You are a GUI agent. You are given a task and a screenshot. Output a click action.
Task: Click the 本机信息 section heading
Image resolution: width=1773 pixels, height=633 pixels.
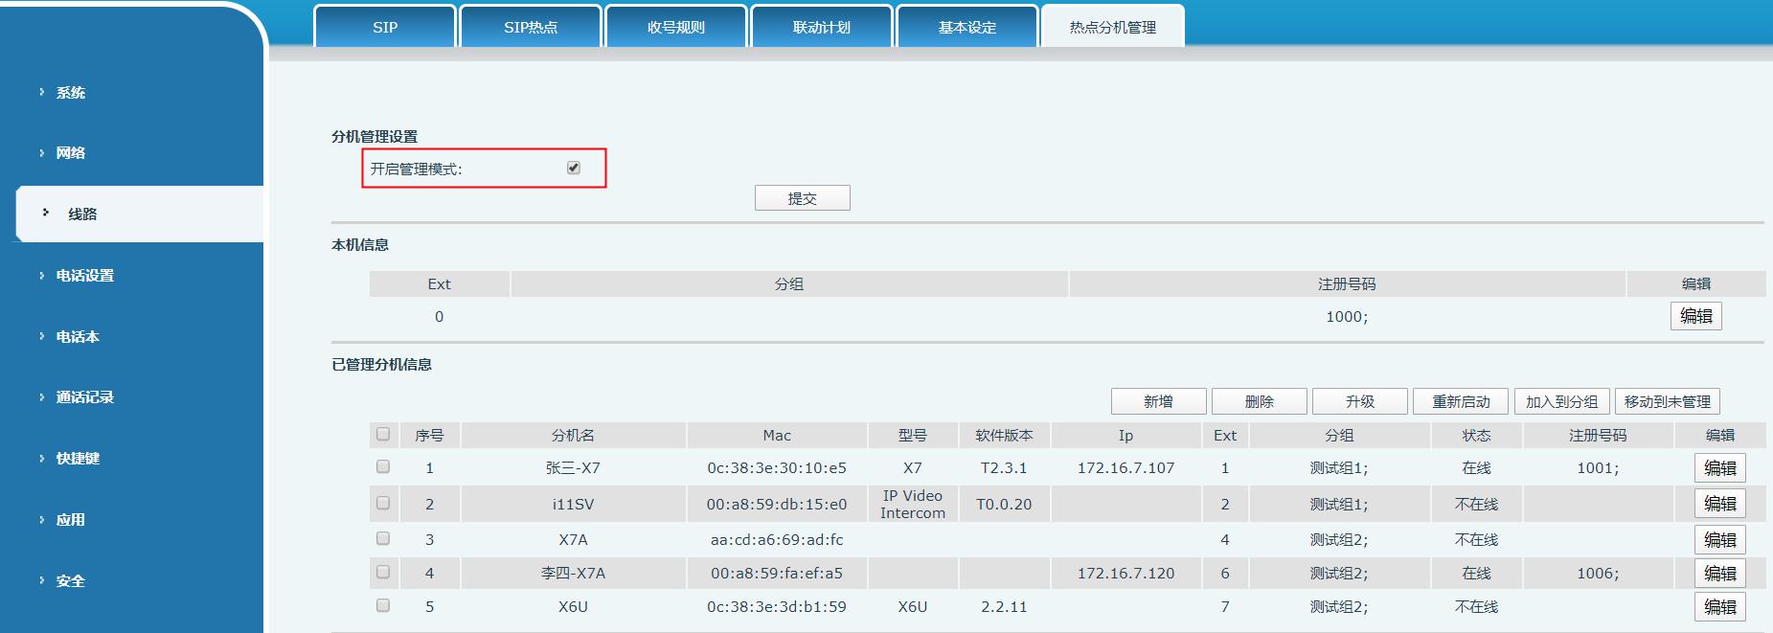click(360, 245)
